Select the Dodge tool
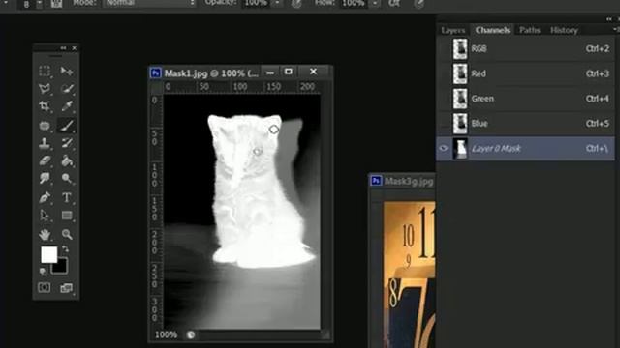This screenshot has height=348, width=620. click(x=67, y=178)
